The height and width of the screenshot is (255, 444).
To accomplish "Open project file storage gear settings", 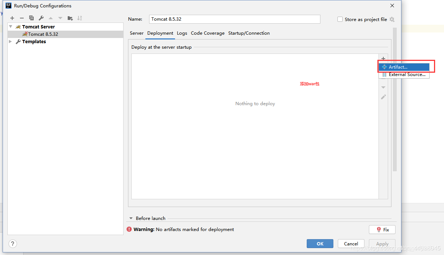I will (x=392, y=20).
